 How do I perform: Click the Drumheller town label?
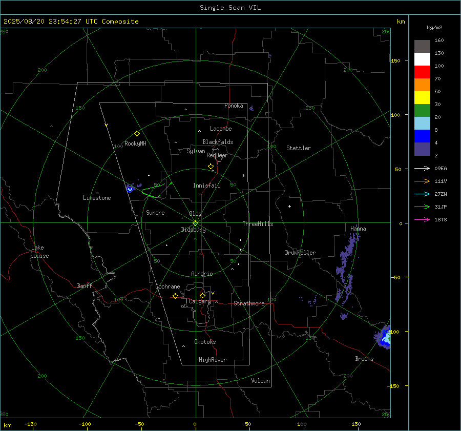coord(300,253)
